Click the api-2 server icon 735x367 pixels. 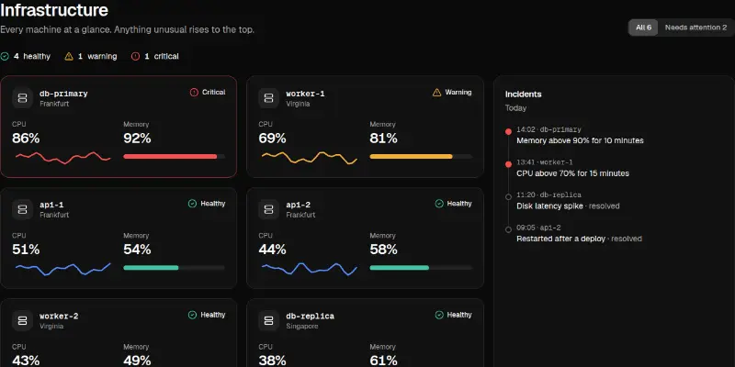pos(268,209)
